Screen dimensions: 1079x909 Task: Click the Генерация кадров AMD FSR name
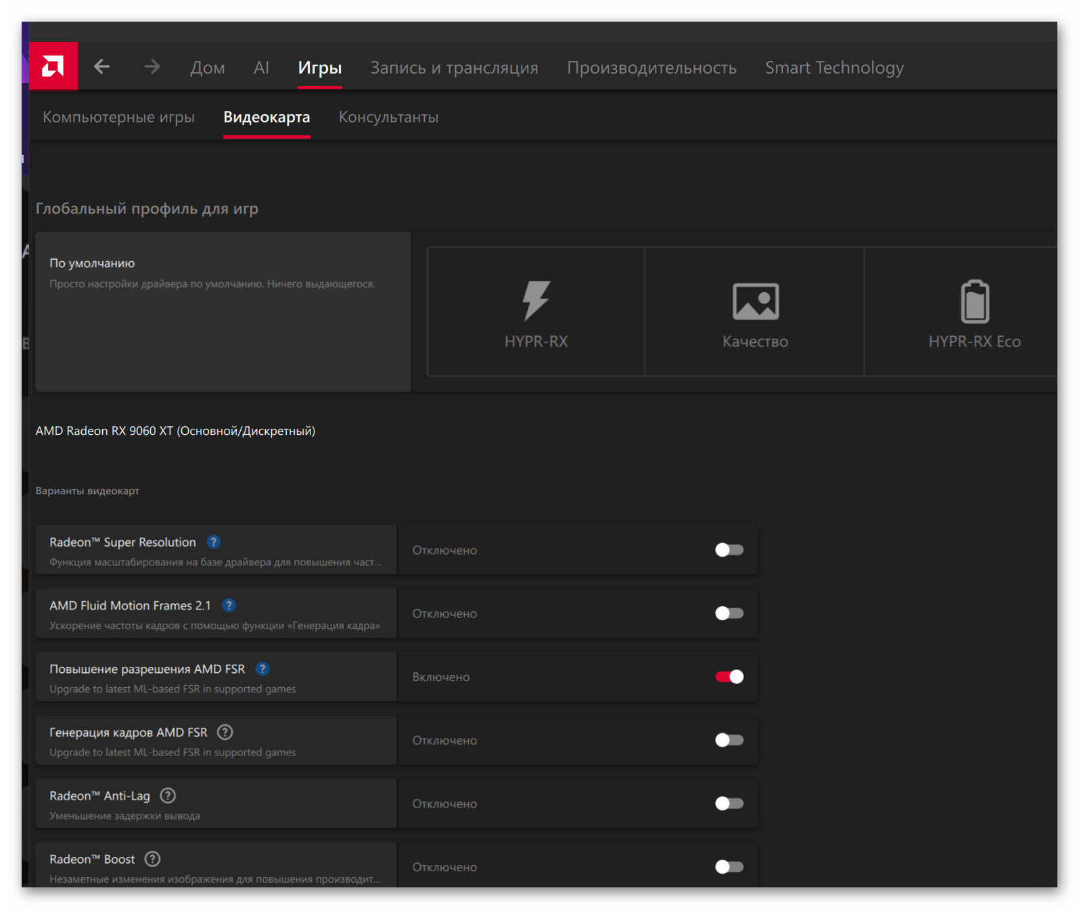click(x=128, y=732)
